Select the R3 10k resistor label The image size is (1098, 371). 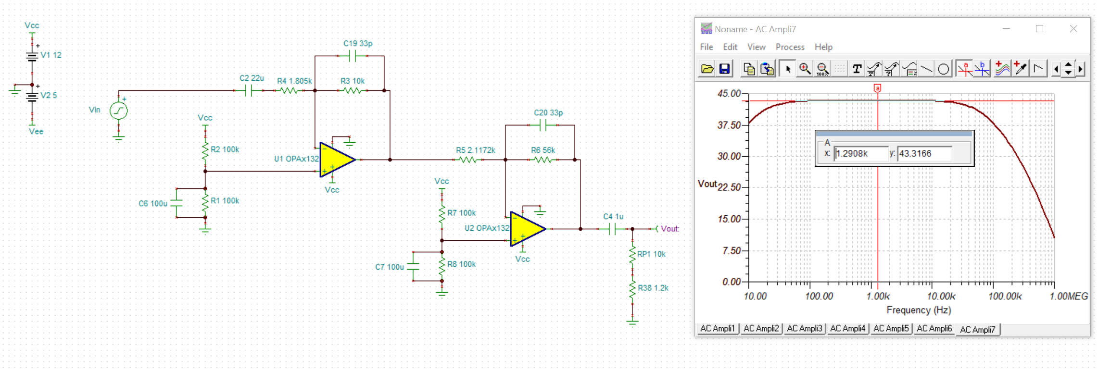coord(353,81)
